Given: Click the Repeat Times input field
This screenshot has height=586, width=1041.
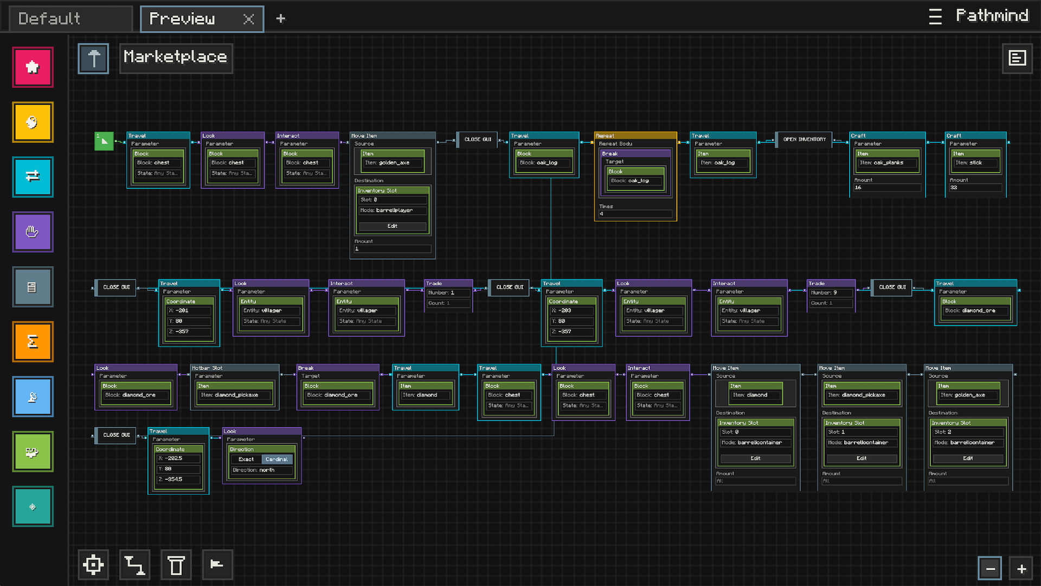Looking at the screenshot, I should 635,214.
